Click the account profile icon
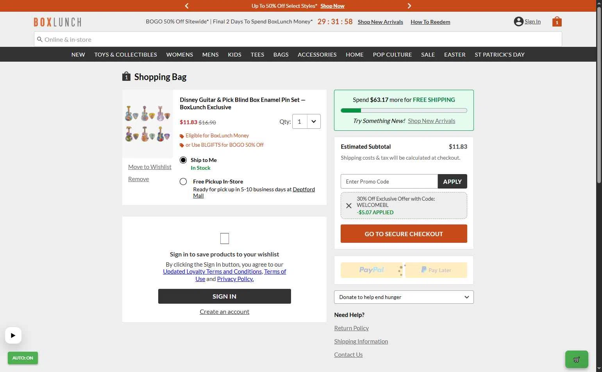 (518, 21)
